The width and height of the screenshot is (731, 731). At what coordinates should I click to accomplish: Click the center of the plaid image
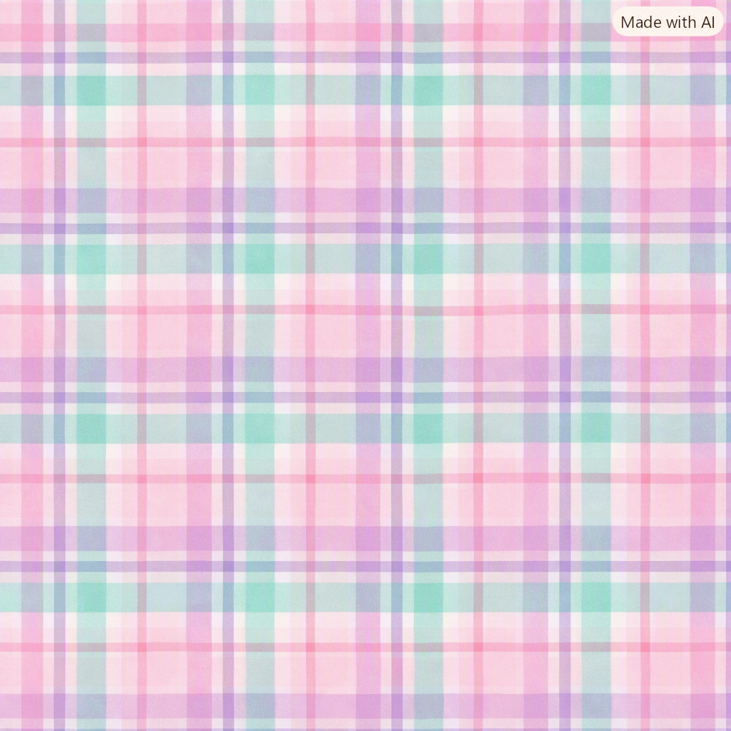pyautogui.click(x=365, y=365)
